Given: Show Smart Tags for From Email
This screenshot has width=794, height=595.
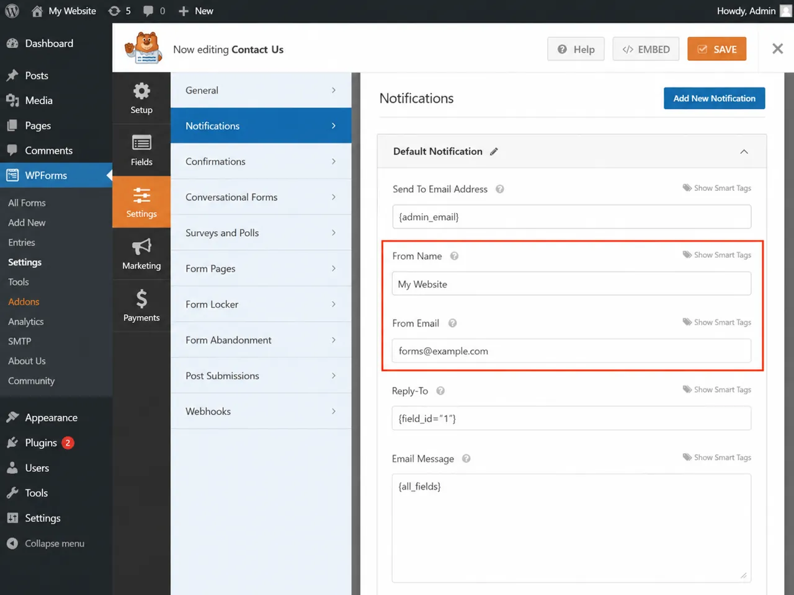Looking at the screenshot, I should tap(717, 322).
